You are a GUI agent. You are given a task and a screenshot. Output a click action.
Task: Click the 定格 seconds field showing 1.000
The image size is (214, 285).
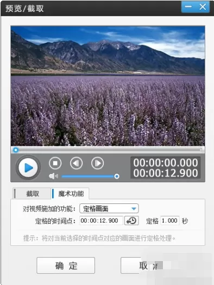tap(170, 221)
